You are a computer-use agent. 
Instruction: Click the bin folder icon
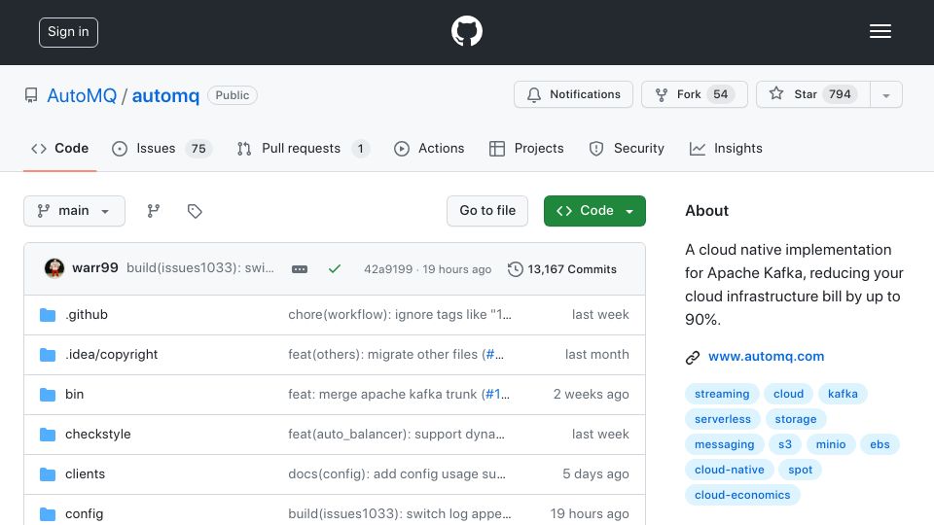click(x=48, y=394)
